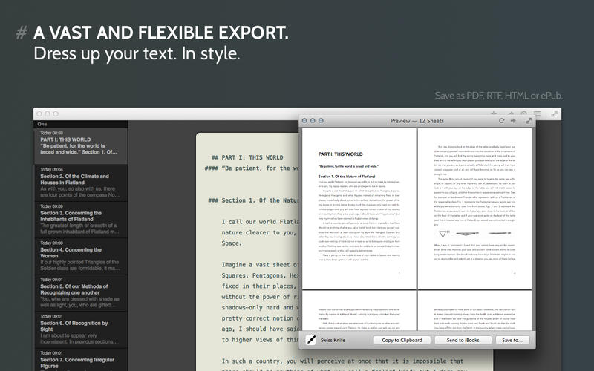This screenshot has width=594, height=371.
Task: Send to iBooks
Action: 463,340
